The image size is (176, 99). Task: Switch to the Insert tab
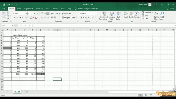point(19,9)
